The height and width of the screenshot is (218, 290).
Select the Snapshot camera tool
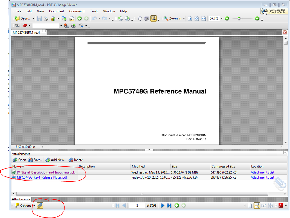147,19
